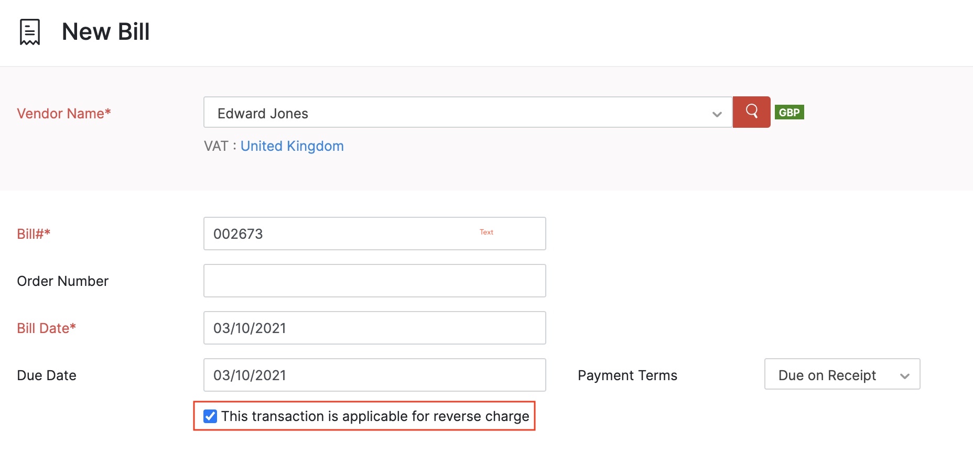Click the New Bill page title
Viewport: 973px width, 465px height.
(105, 31)
